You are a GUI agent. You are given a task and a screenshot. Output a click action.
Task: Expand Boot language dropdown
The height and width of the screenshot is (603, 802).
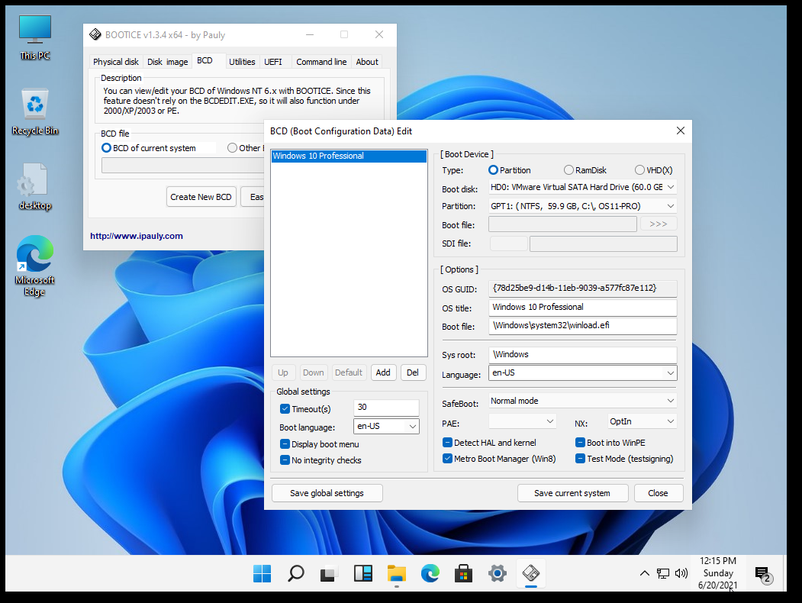(412, 426)
